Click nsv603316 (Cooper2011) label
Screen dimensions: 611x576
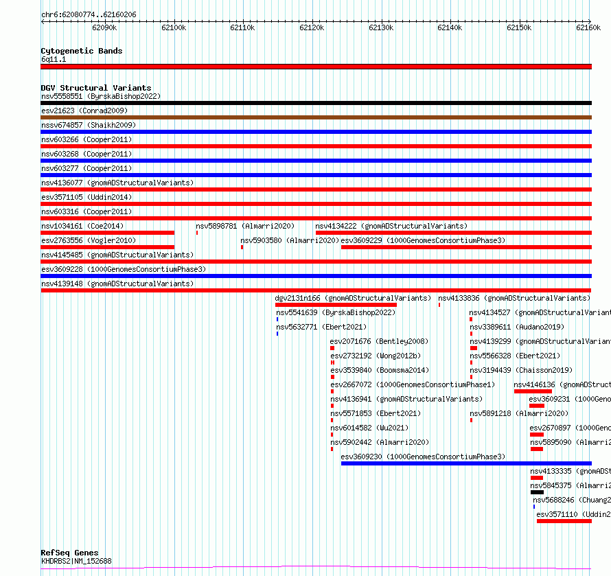[87, 211]
